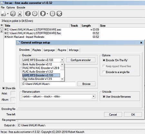The height and width of the screenshot is (134, 145).
Task: Click the Output dir field in main window
Action: coord(81,125)
